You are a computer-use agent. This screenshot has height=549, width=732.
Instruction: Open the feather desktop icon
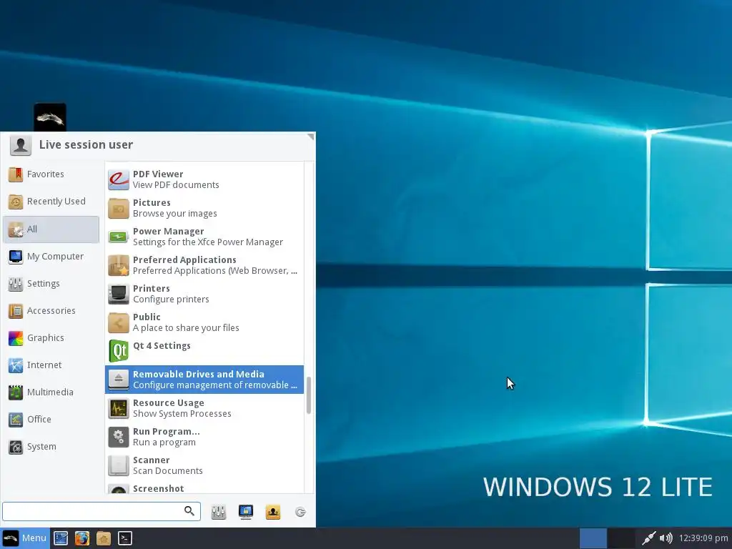pyautogui.click(x=50, y=118)
